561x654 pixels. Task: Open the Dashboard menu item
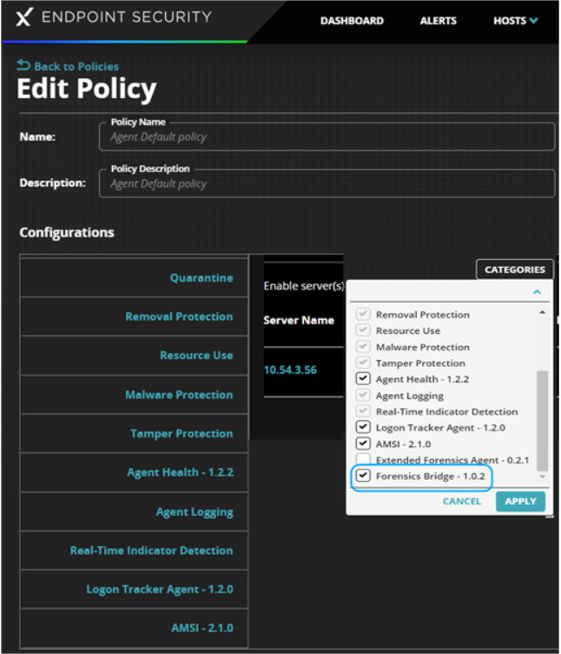(x=352, y=21)
